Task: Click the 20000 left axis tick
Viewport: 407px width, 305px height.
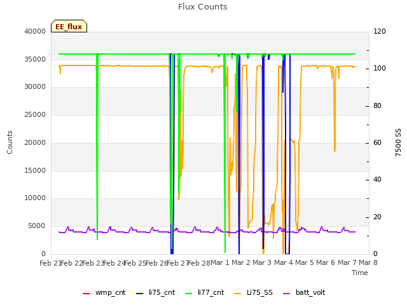Action: pos(35,142)
